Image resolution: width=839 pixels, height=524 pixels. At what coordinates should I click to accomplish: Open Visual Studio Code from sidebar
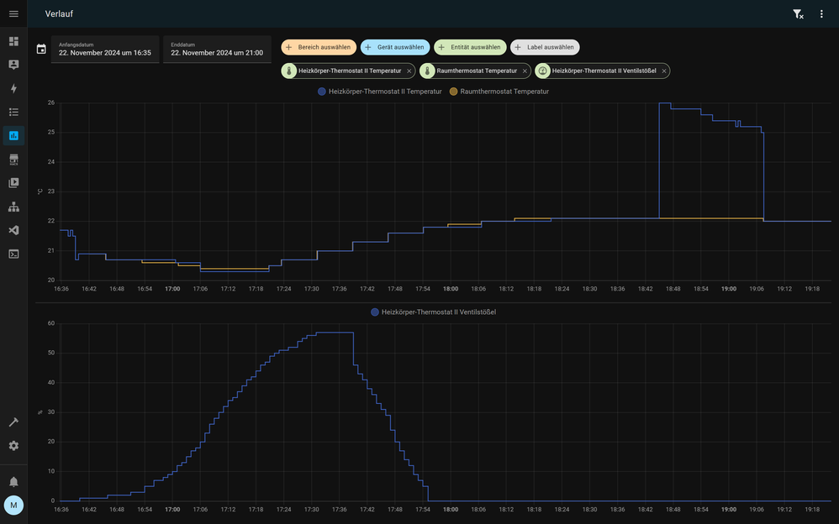(x=13, y=230)
